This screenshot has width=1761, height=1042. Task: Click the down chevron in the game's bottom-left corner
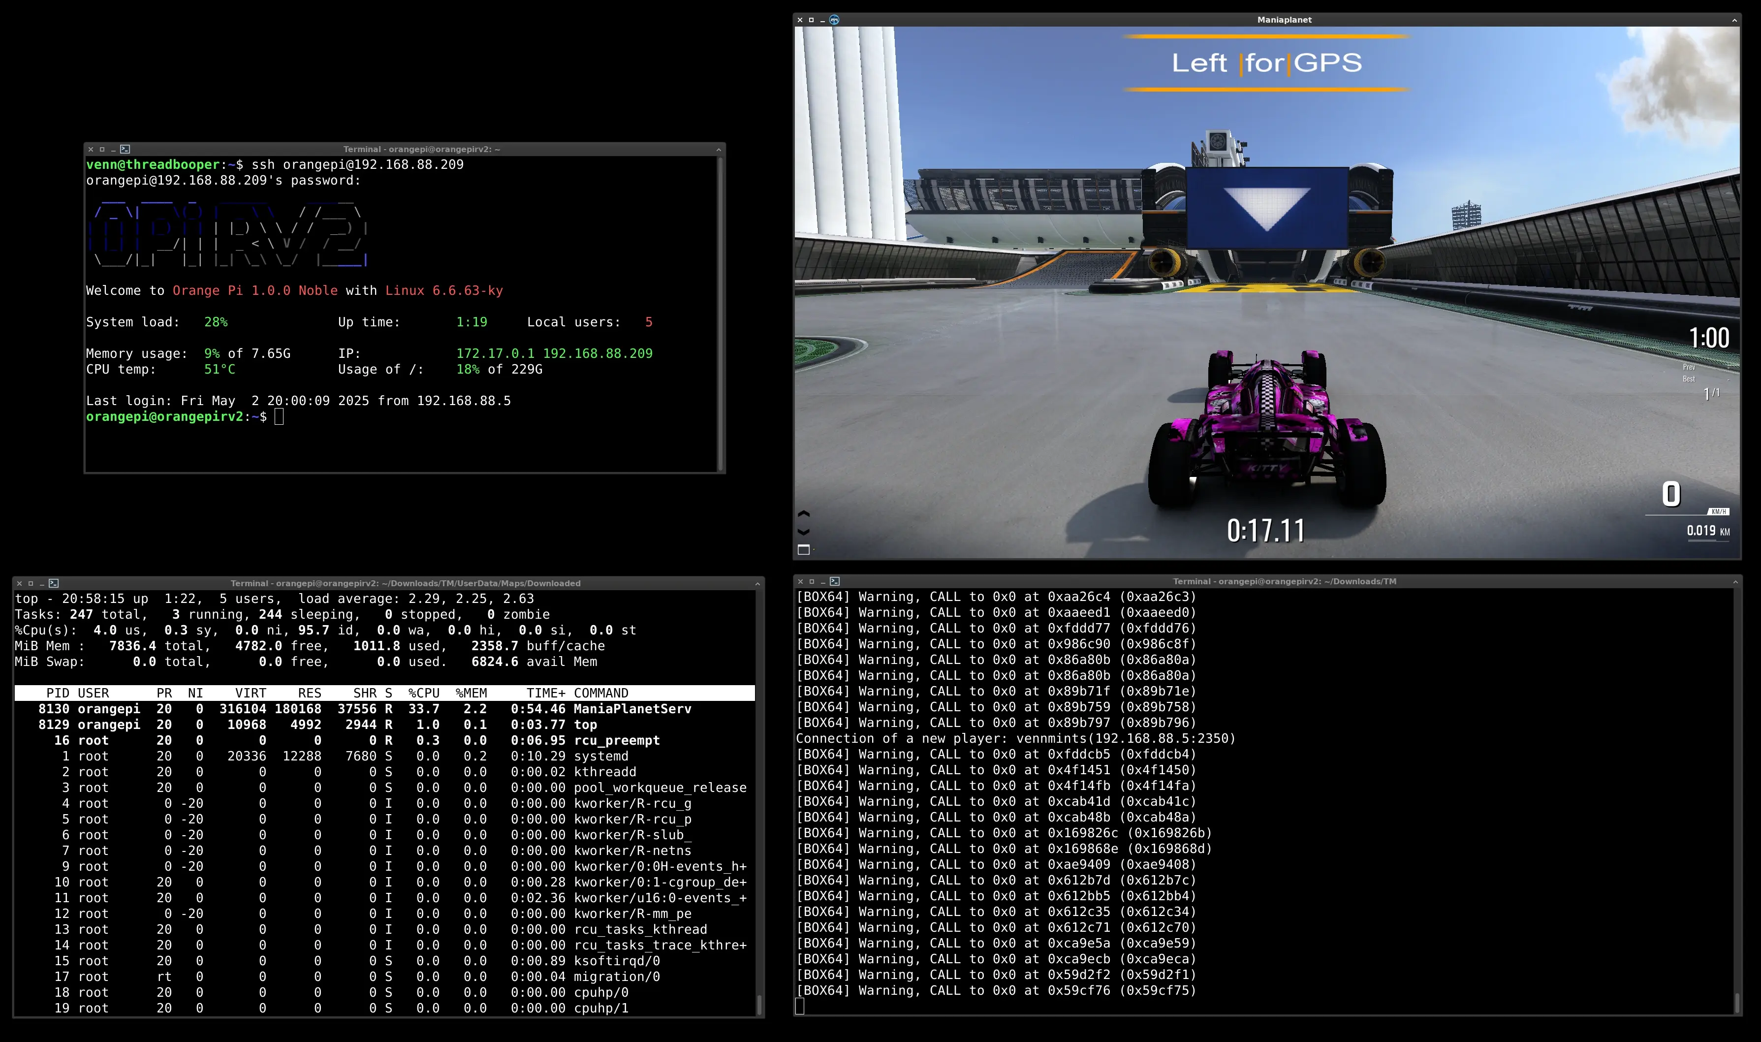804,532
